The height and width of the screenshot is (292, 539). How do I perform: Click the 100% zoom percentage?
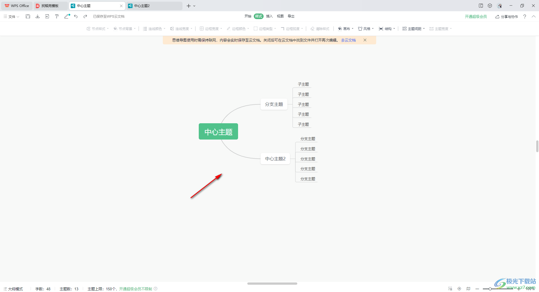pyautogui.click(x=530, y=289)
